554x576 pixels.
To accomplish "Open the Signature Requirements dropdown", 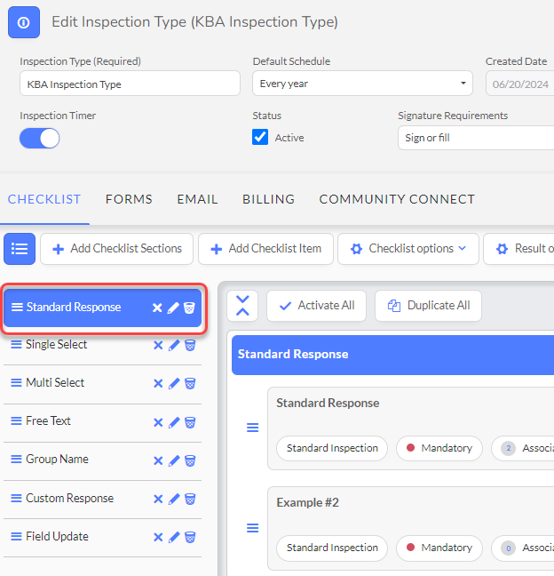I will [476, 138].
